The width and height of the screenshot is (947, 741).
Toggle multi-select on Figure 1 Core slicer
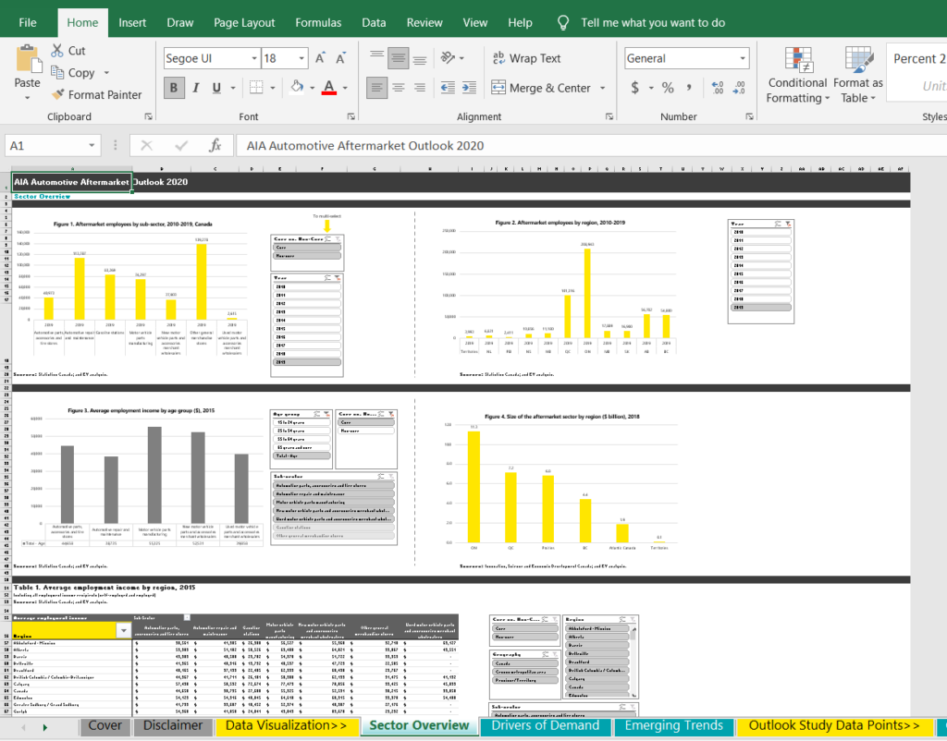pos(327,239)
